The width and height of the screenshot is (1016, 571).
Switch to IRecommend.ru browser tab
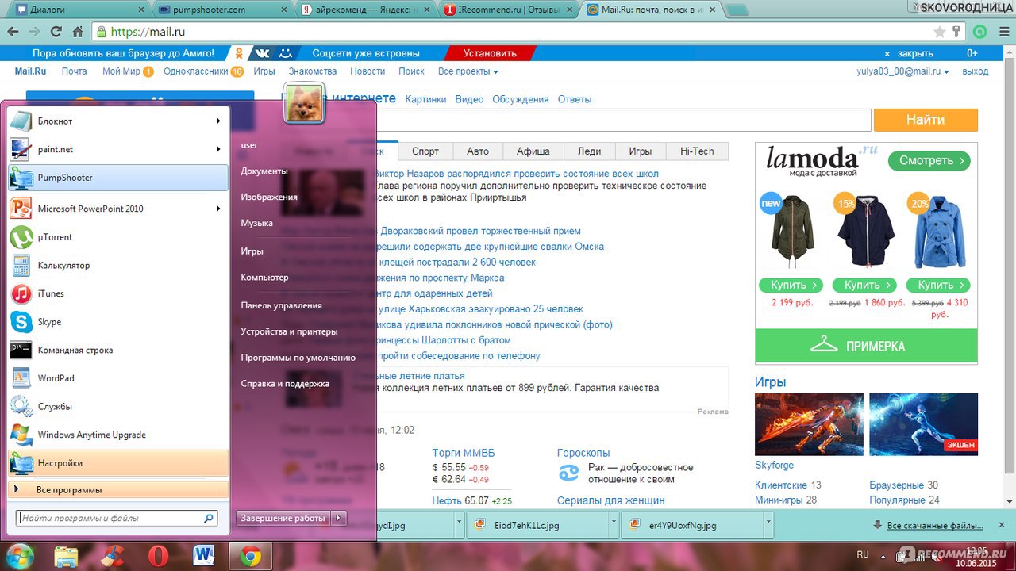point(508,10)
